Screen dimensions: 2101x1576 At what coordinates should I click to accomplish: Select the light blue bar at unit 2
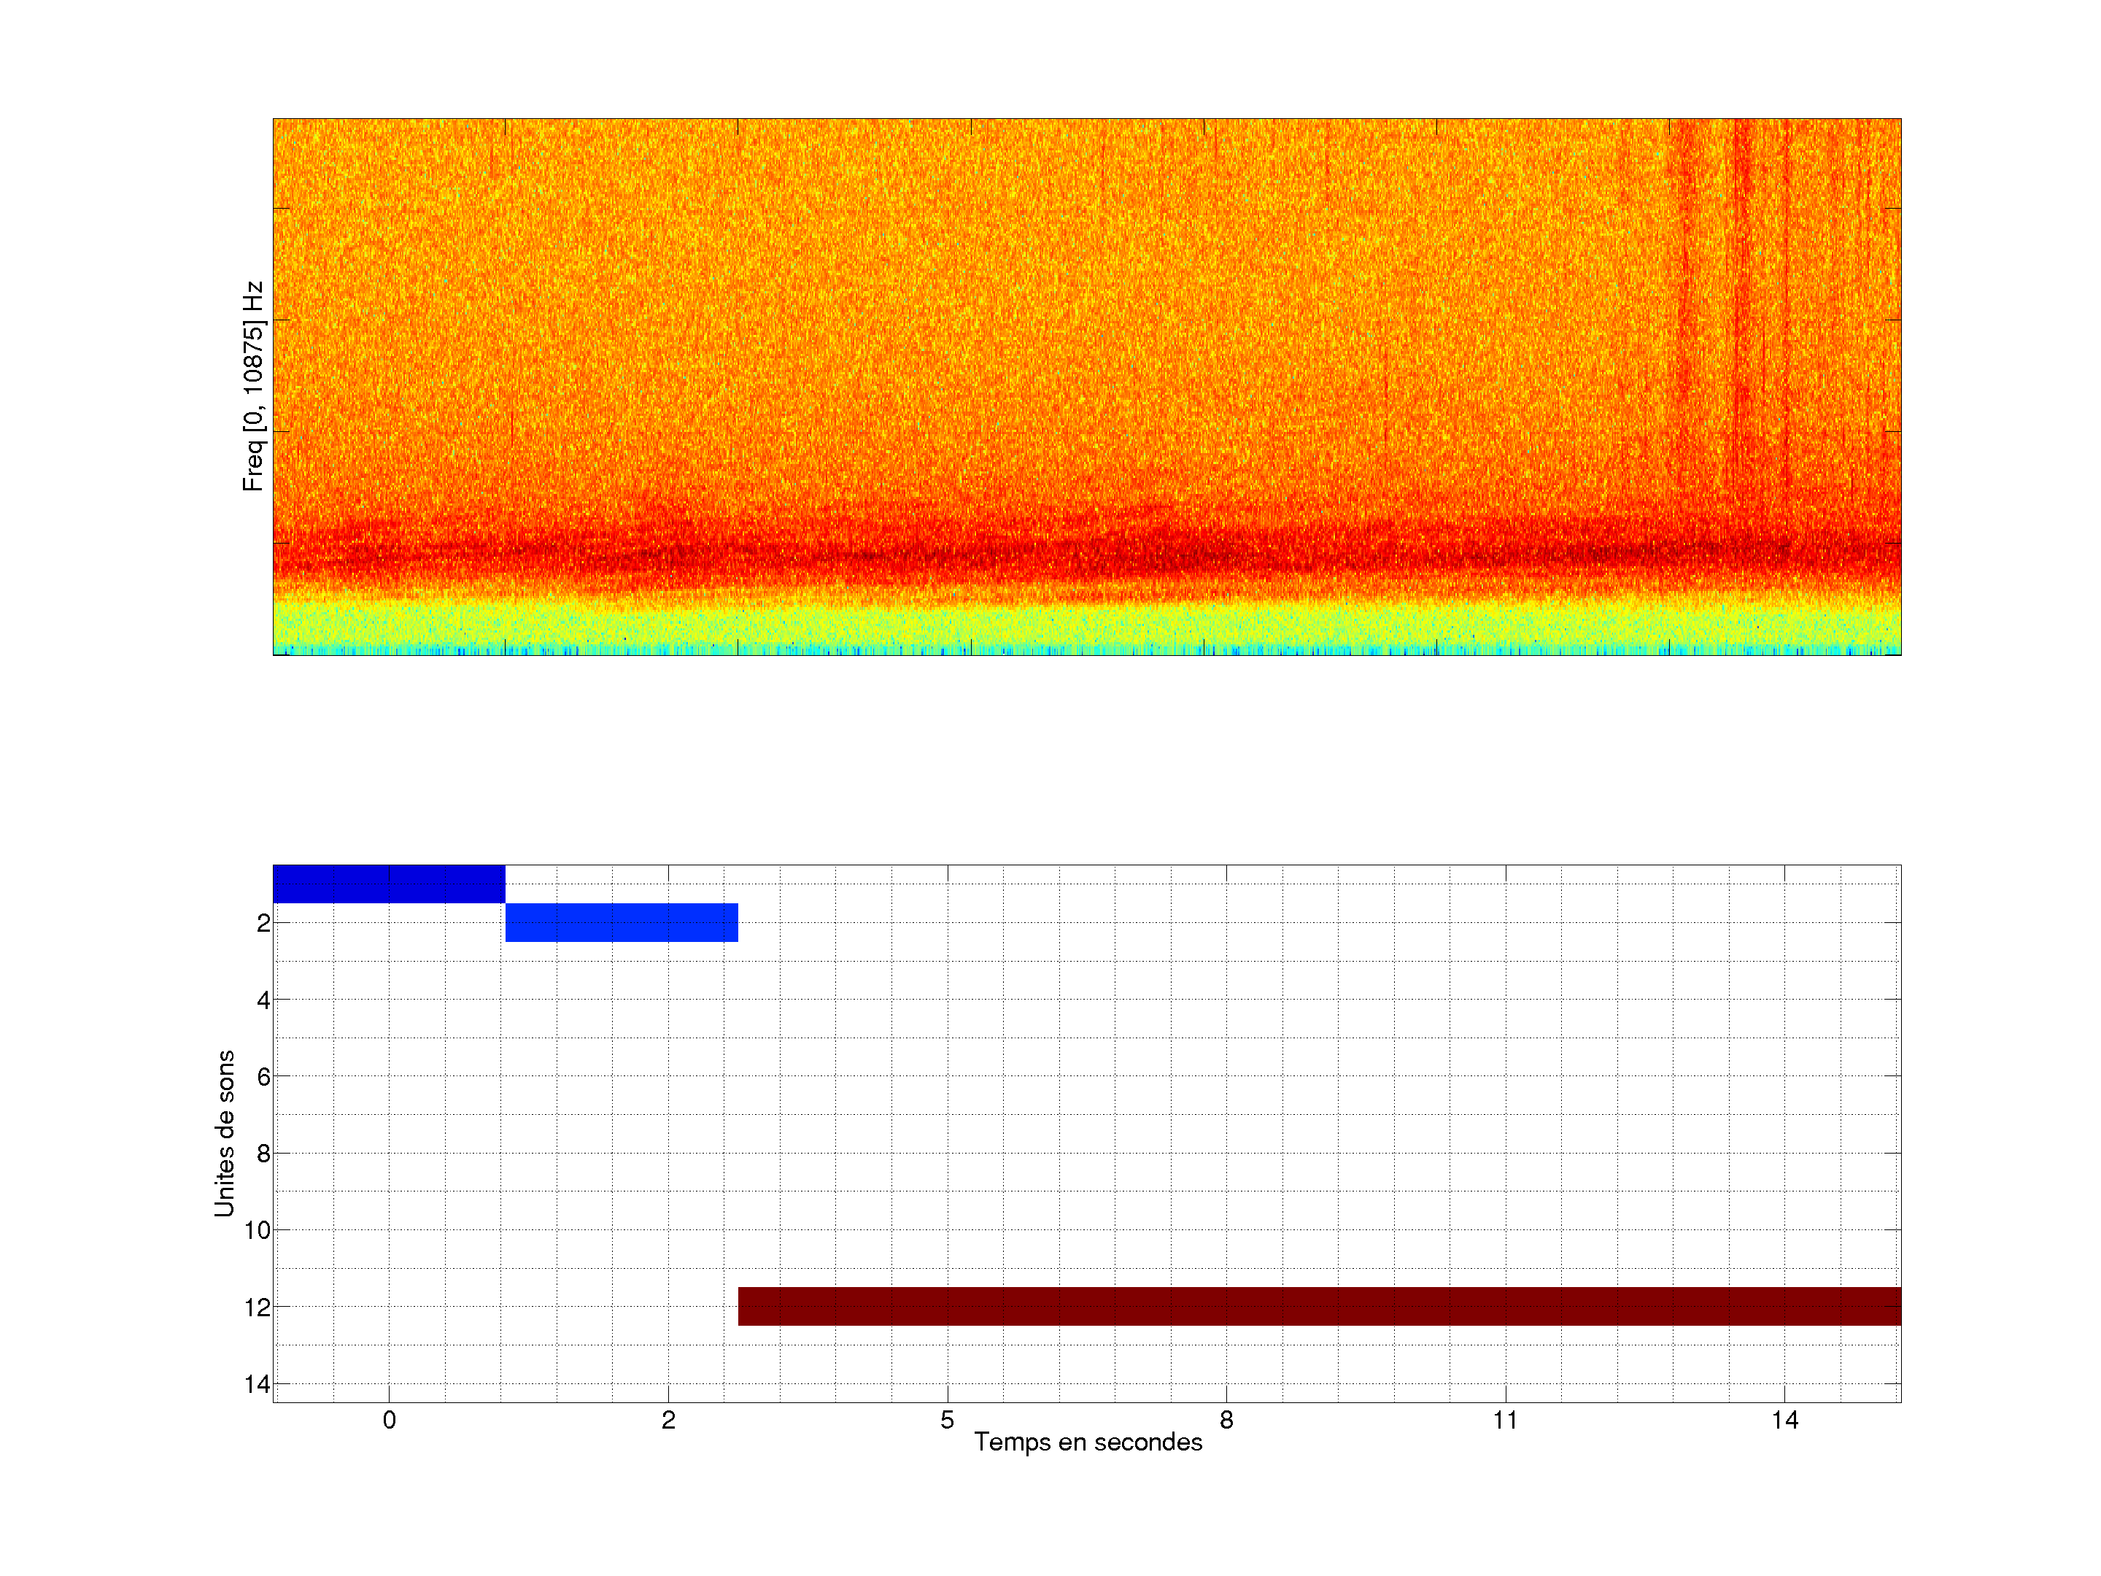click(x=622, y=922)
